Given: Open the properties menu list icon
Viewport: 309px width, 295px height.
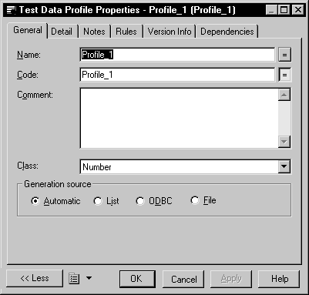Looking at the screenshot, I should coord(74,279).
